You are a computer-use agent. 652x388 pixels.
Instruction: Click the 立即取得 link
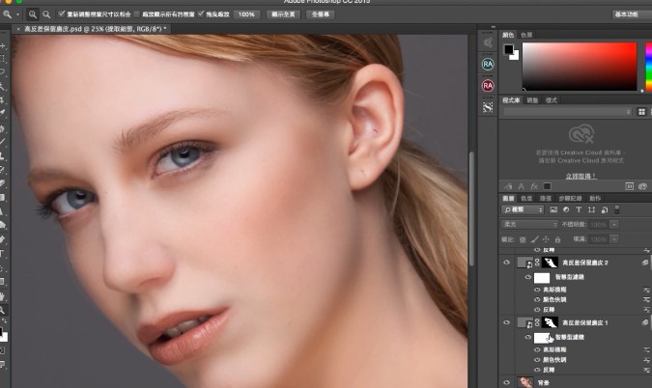[581, 176]
